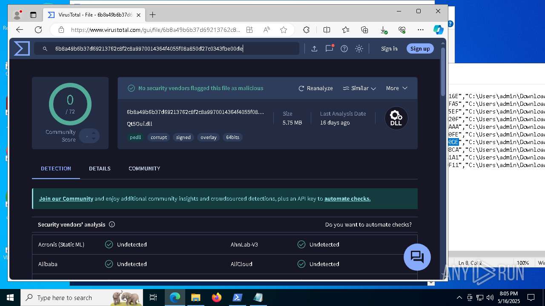Screen dimensions: 545x306
Task: Go back with the browser back arrow
Action: (x=20, y=30)
